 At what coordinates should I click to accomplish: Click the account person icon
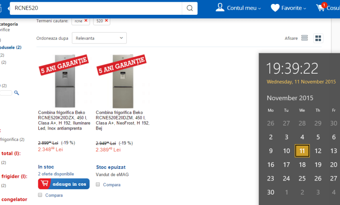coord(220,7)
